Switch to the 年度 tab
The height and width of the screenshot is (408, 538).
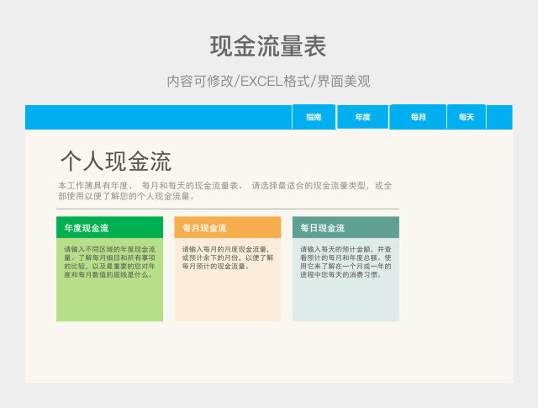point(362,117)
